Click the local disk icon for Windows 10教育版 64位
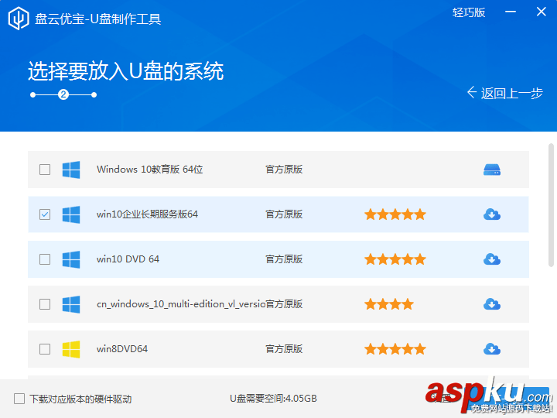The width and height of the screenshot is (557, 418). point(492,170)
